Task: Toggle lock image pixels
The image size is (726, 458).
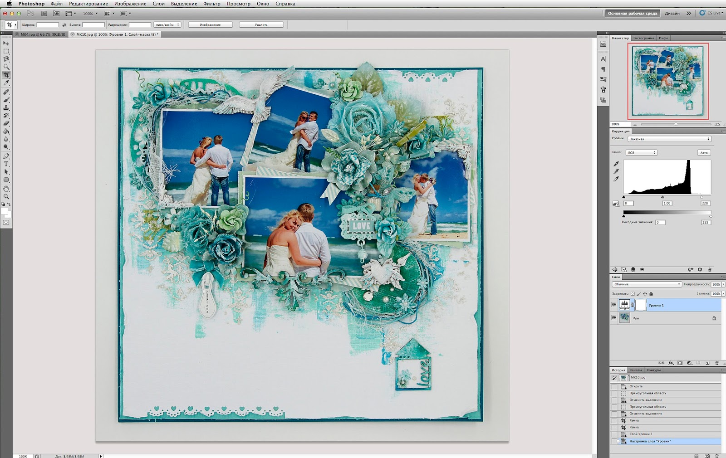Action: [x=639, y=294]
